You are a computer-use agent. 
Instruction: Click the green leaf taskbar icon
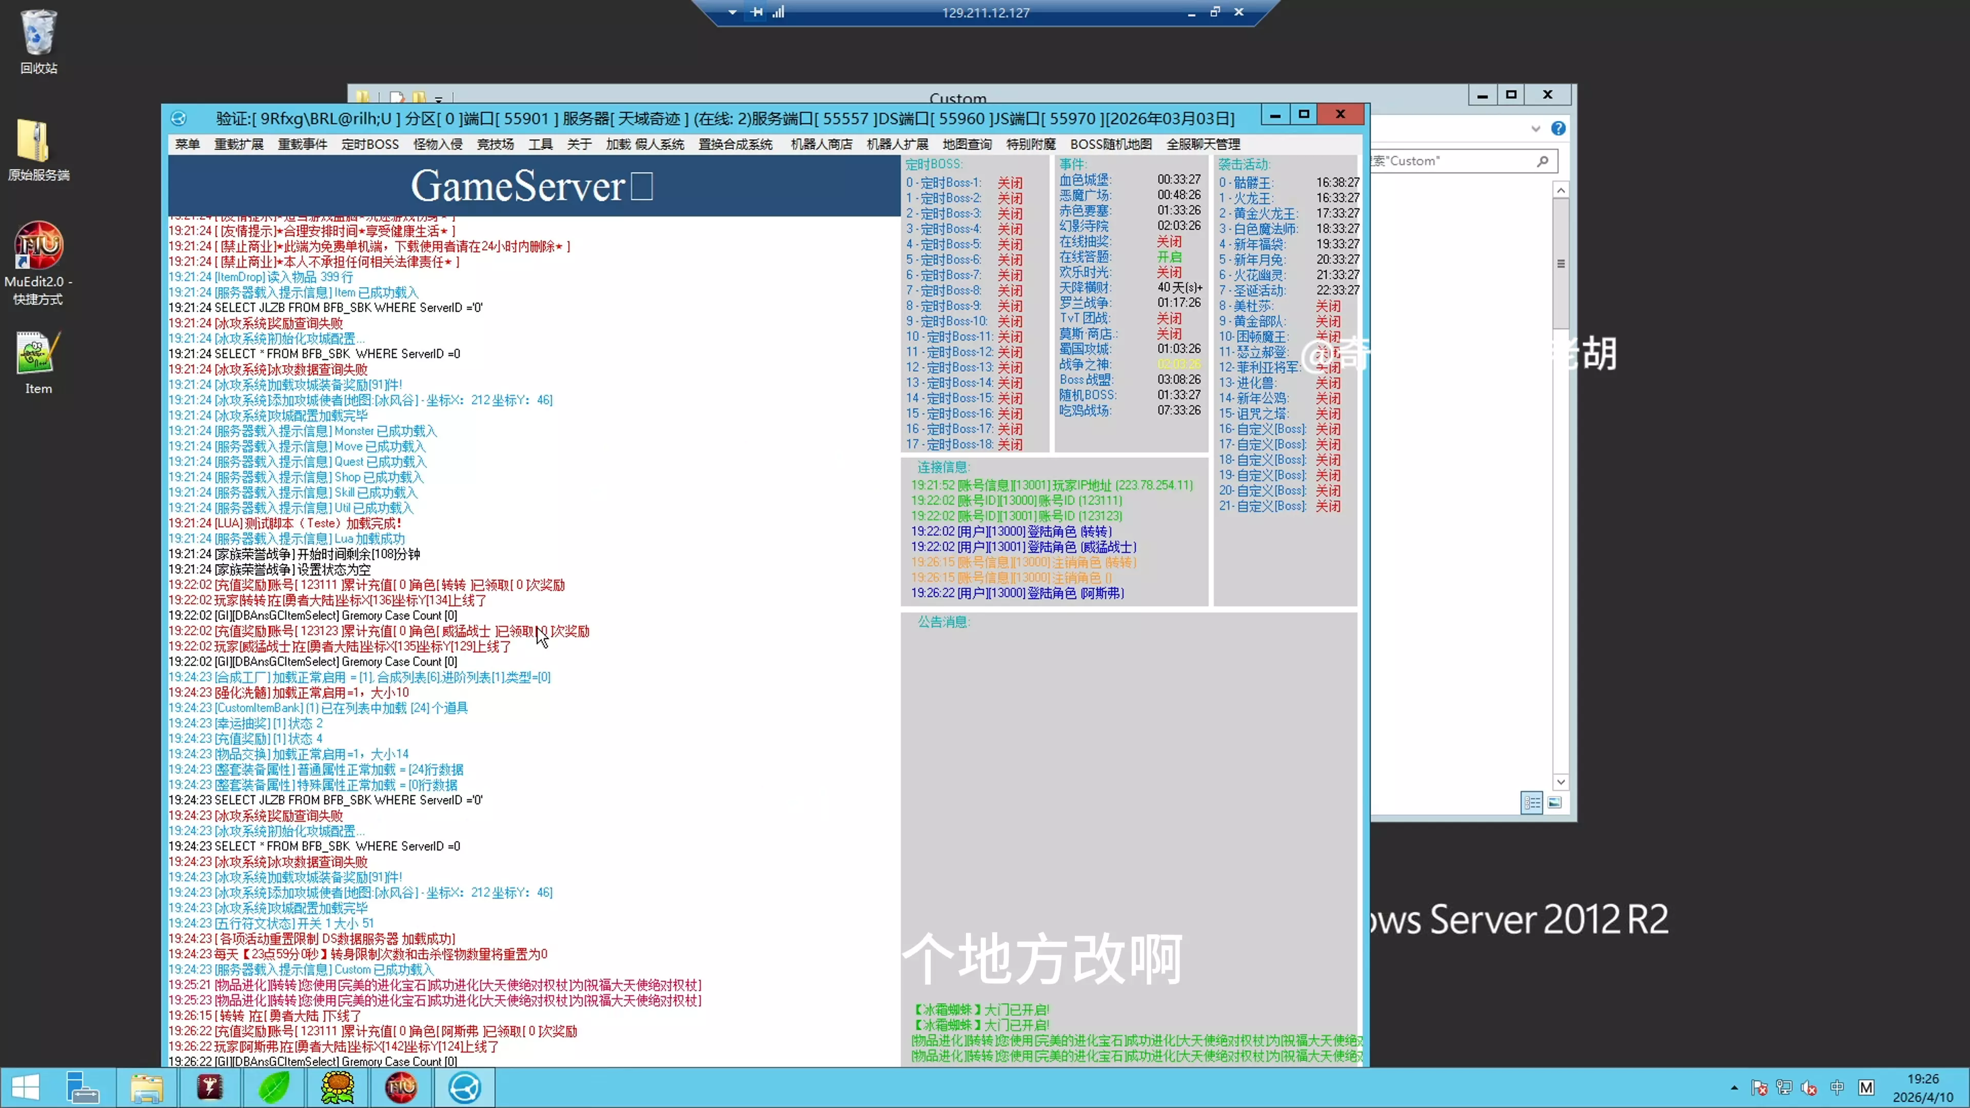pos(274,1087)
